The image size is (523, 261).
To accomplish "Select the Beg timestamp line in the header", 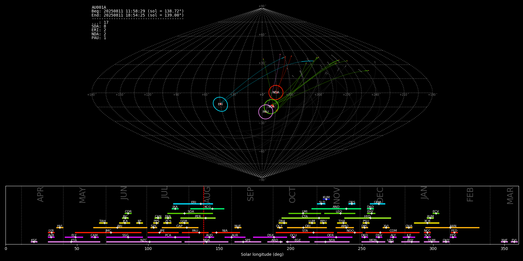I will [138, 11].
